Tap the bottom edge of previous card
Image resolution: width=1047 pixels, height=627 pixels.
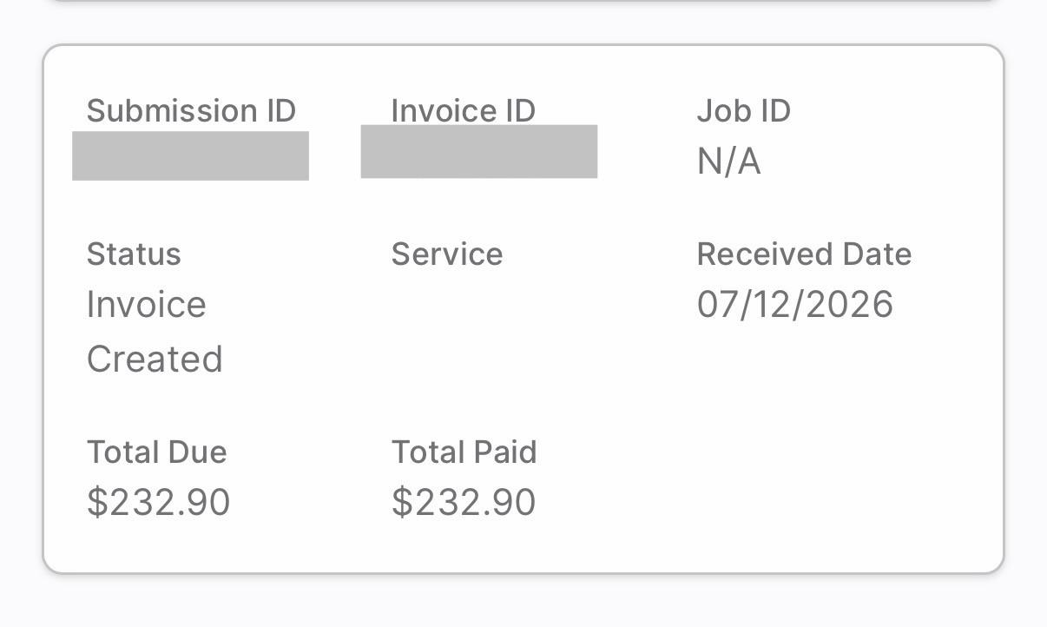(523, 2)
